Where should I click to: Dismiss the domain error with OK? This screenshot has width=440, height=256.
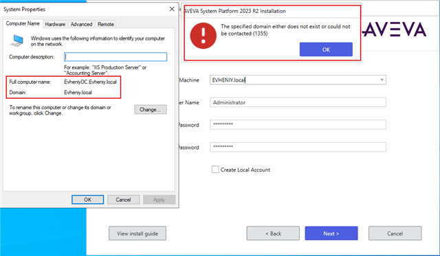click(x=326, y=49)
